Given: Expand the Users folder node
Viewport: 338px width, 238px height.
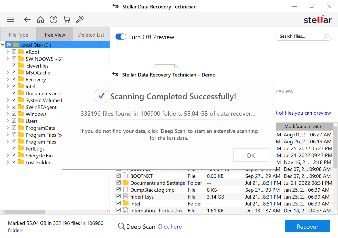Looking at the screenshot, I should click(8, 121).
